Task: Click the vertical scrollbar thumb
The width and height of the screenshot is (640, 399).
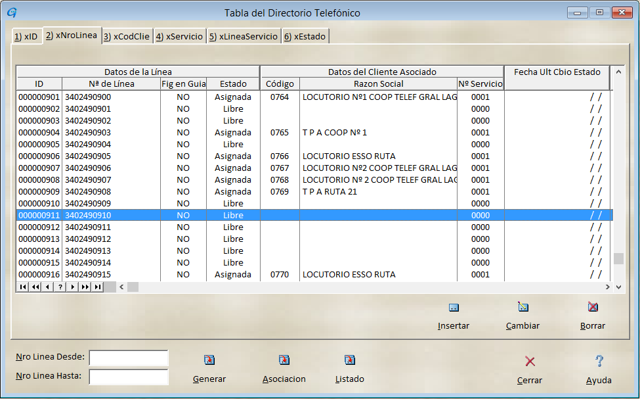Action: tap(619, 258)
